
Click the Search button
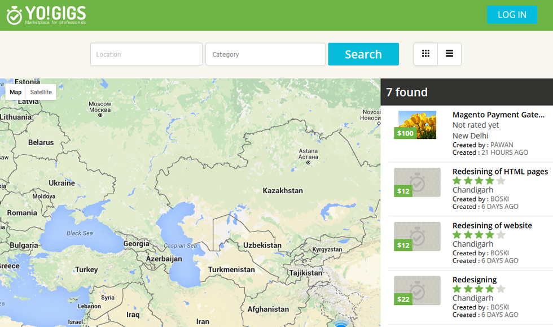click(x=363, y=54)
